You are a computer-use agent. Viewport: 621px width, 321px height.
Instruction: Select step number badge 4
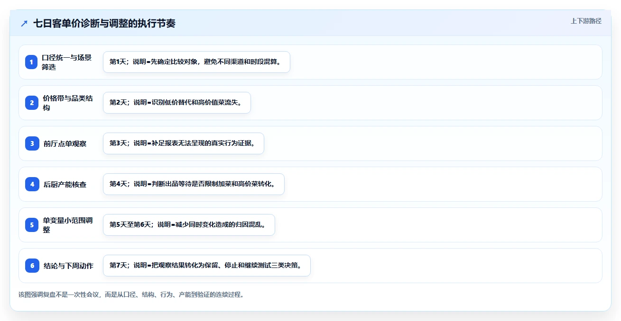pyautogui.click(x=32, y=184)
